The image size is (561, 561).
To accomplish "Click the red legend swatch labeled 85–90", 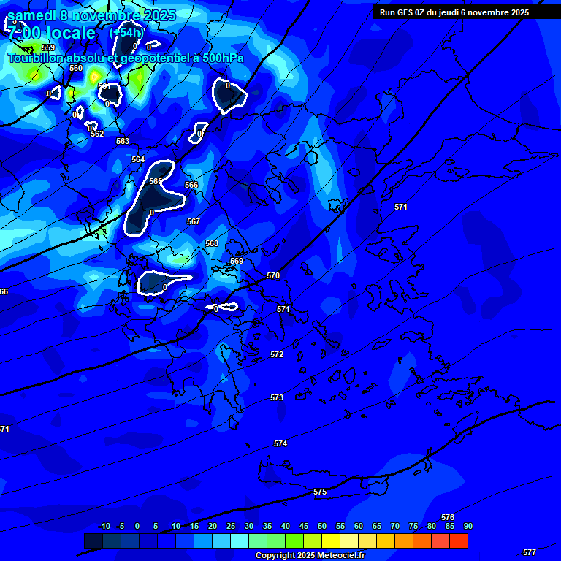I will [459, 541].
